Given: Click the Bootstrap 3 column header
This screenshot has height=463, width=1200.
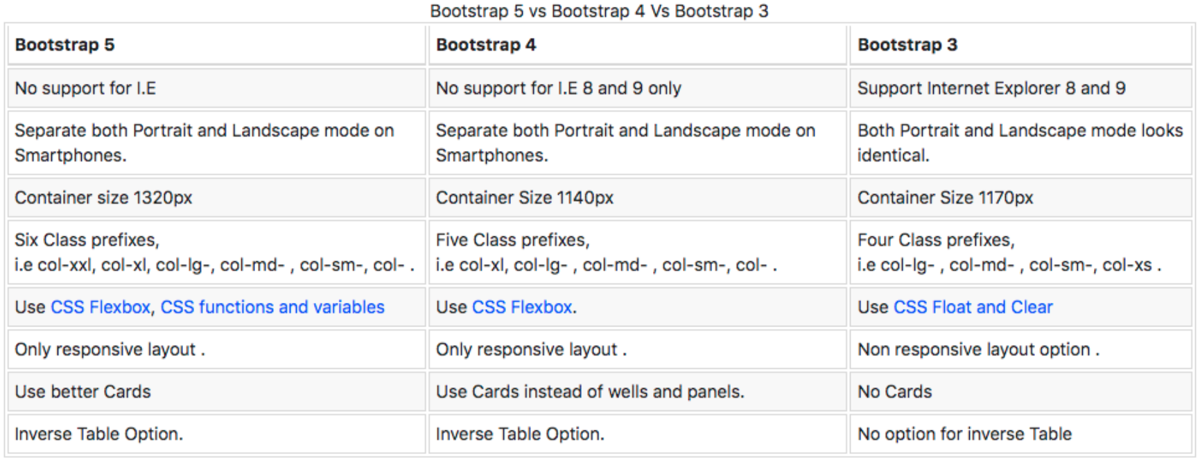Looking at the screenshot, I should click(x=907, y=45).
